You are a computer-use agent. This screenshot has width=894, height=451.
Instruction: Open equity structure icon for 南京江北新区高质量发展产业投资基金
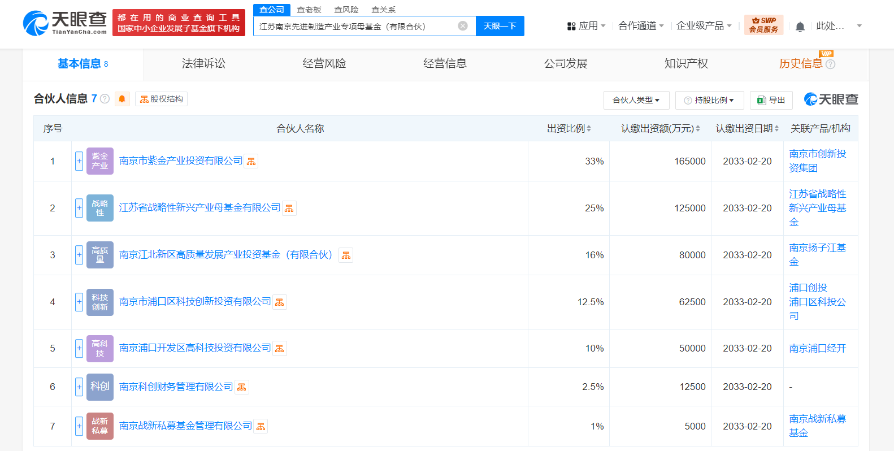tap(346, 255)
